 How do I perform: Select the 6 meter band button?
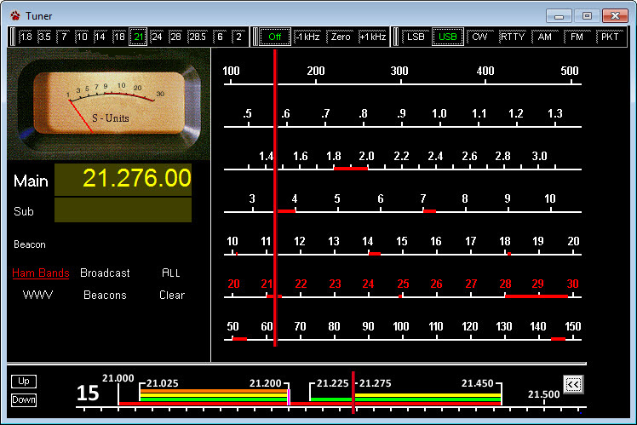[221, 37]
